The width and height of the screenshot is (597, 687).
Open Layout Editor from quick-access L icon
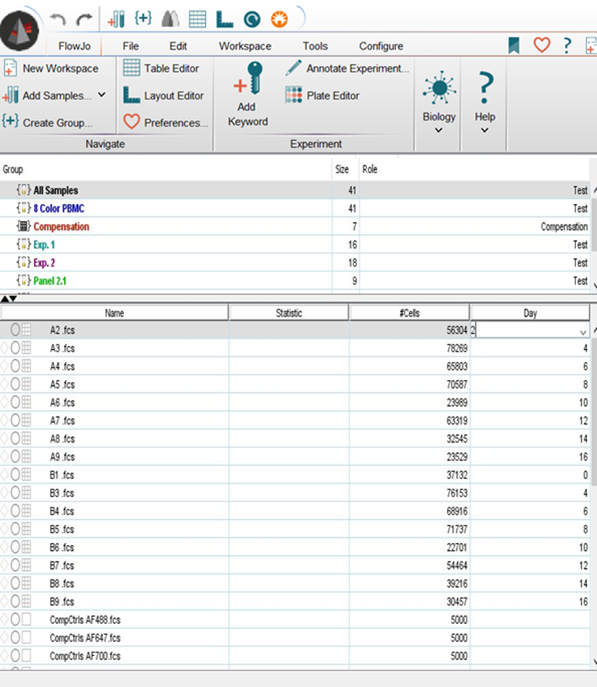tap(225, 19)
